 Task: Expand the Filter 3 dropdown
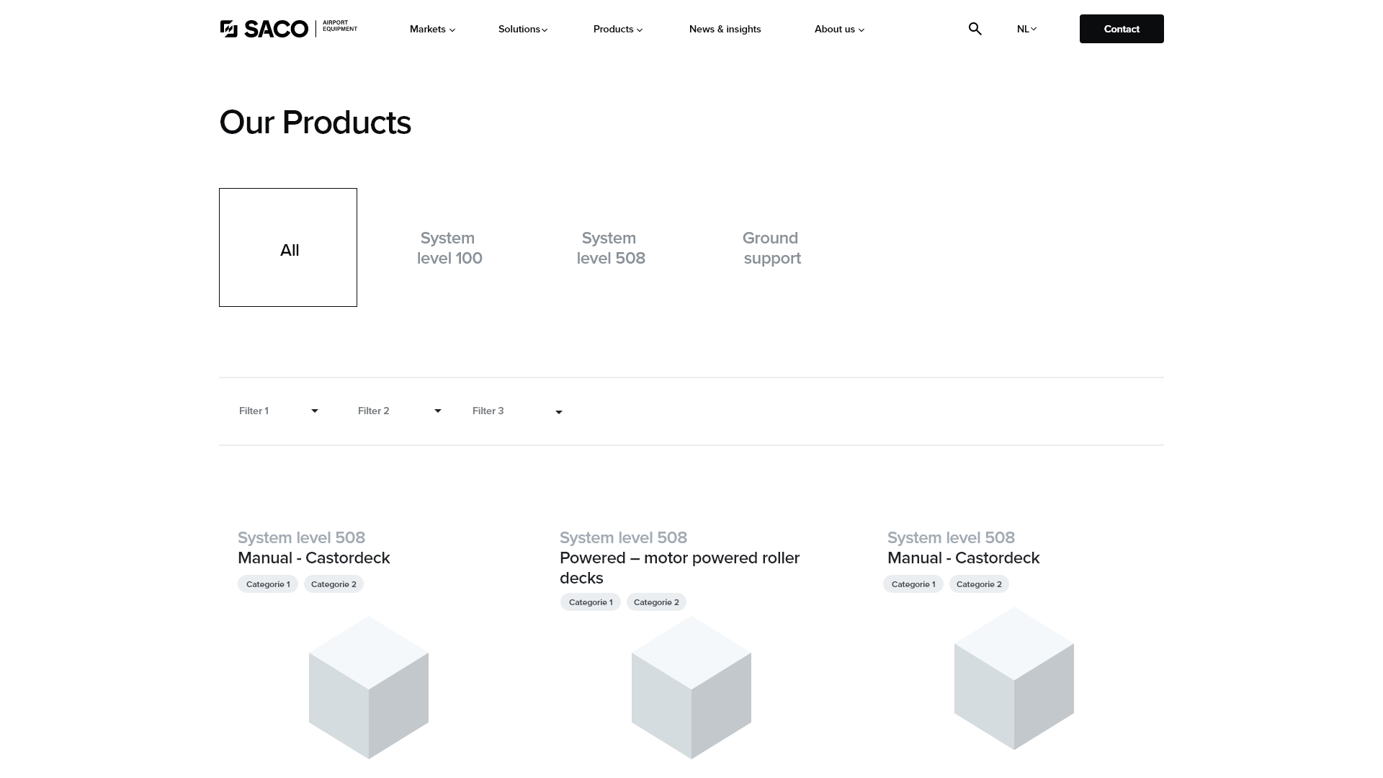(x=517, y=411)
